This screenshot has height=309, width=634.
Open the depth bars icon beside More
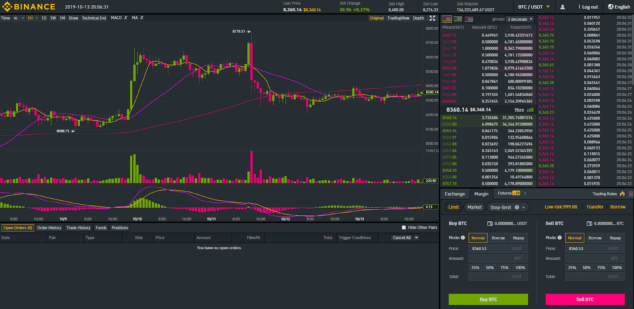pyautogui.click(x=530, y=110)
